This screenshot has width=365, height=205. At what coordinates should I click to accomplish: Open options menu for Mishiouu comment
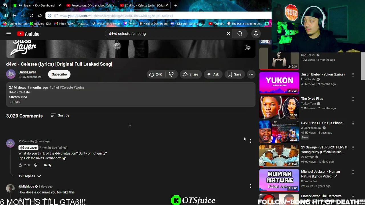tap(251, 186)
